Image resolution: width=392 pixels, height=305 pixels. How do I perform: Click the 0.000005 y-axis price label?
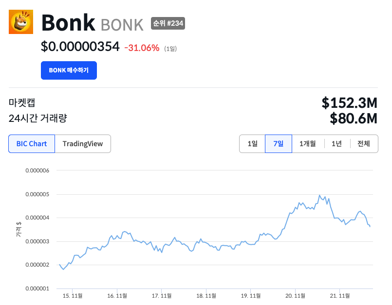[37, 194]
